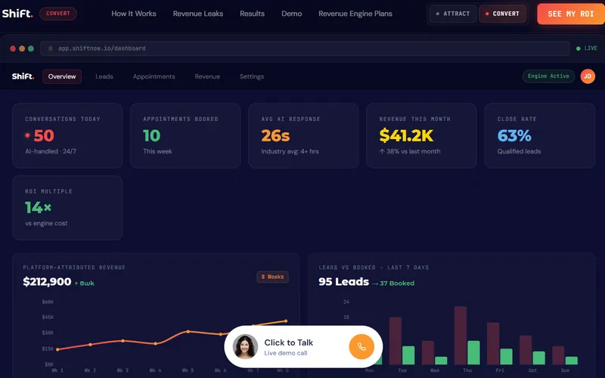
Task: Open Revenue Engine Plans
Action: [355, 14]
